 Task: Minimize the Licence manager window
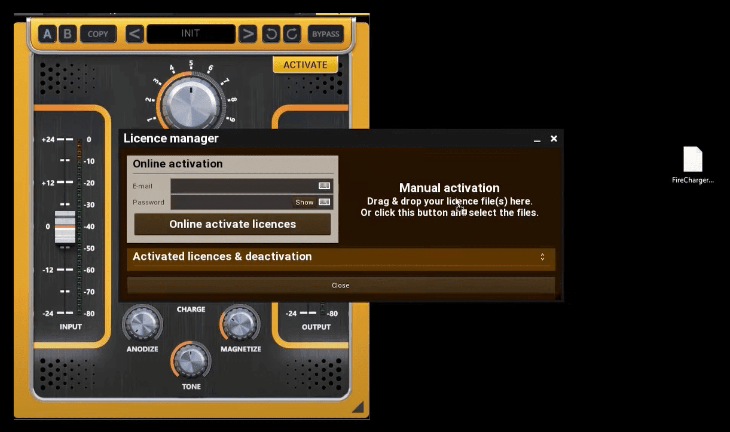point(537,139)
